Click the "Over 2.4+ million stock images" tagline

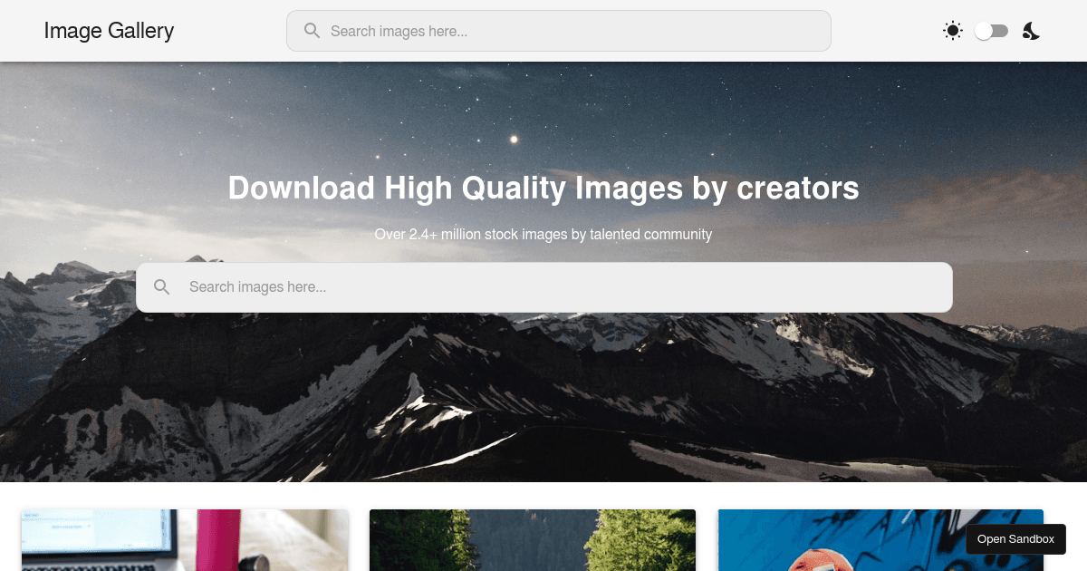[543, 234]
